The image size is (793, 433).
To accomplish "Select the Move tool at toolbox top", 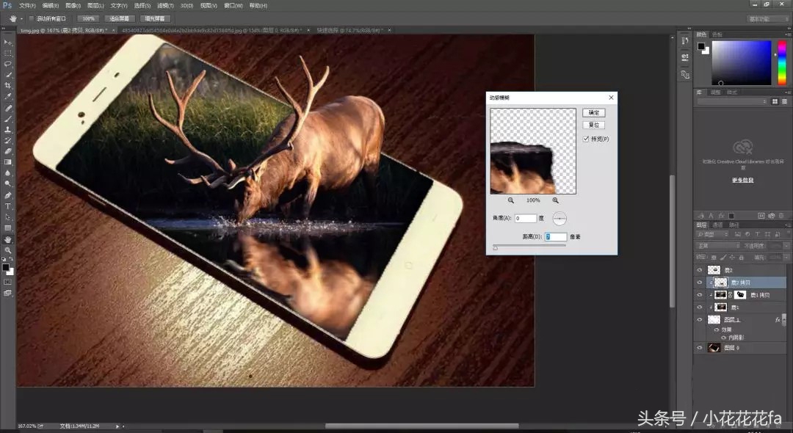I will point(8,42).
